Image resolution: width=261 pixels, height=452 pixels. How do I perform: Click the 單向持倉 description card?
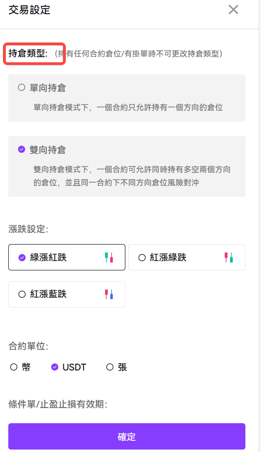click(x=127, y=98)
